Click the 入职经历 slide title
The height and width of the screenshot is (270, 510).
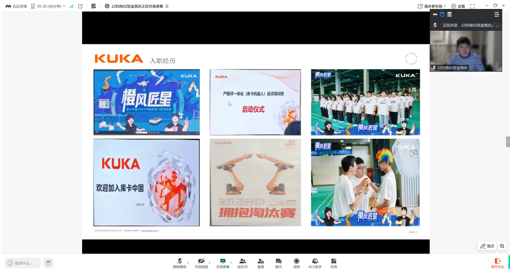point(162,60)
